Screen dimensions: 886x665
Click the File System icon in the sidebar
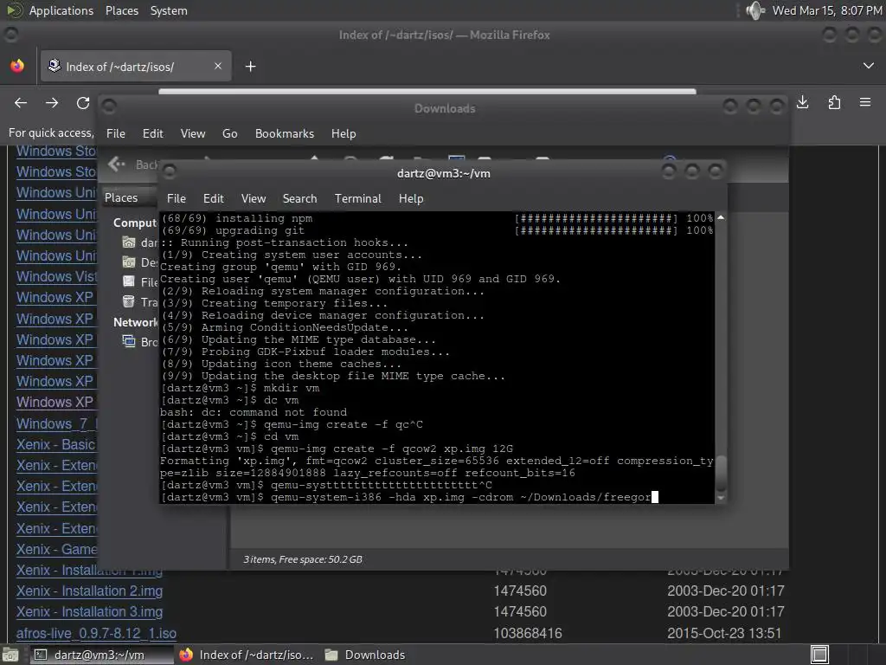point(129,281)
